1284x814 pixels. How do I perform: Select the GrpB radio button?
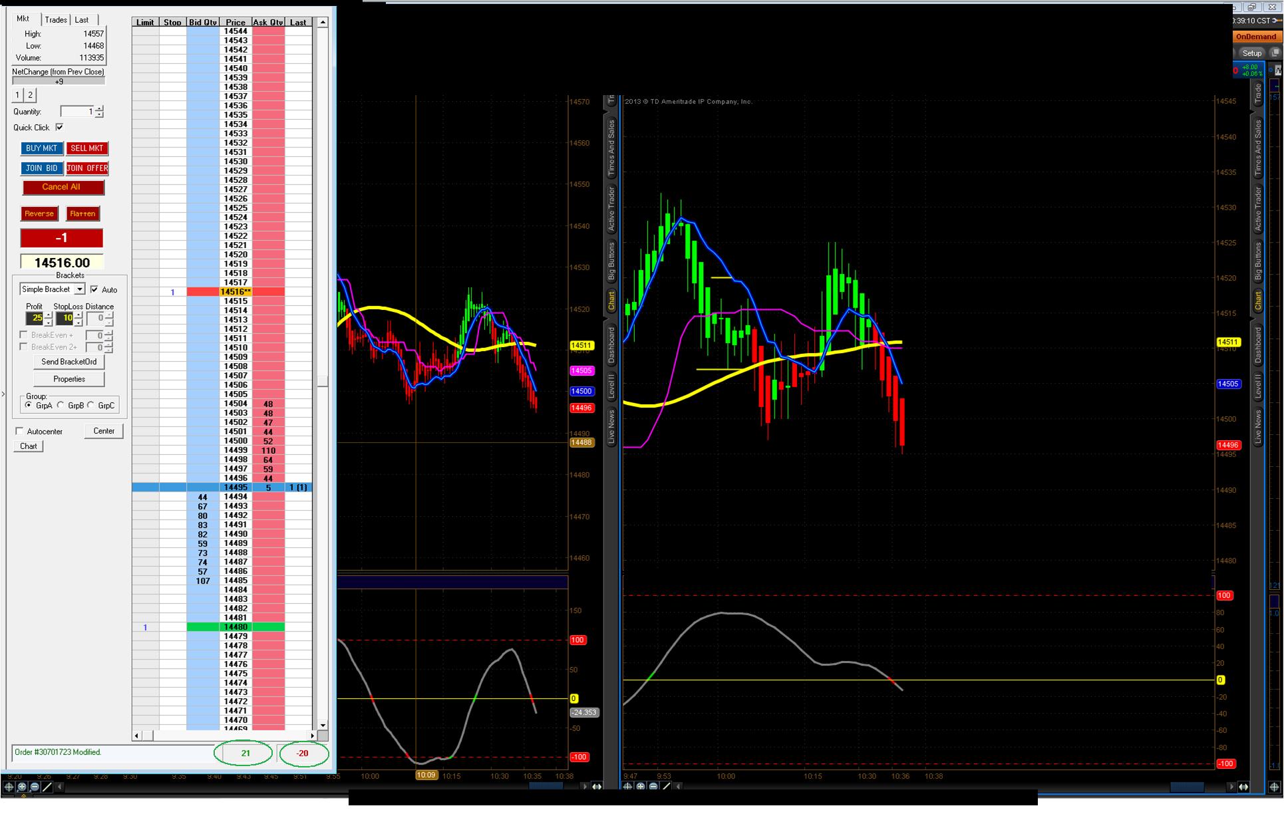tap(61, 405)
